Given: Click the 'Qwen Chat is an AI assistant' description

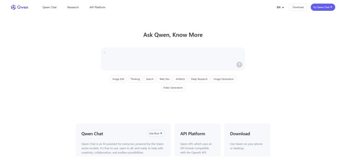Looking at the screenshot, I should coord(123,148).
